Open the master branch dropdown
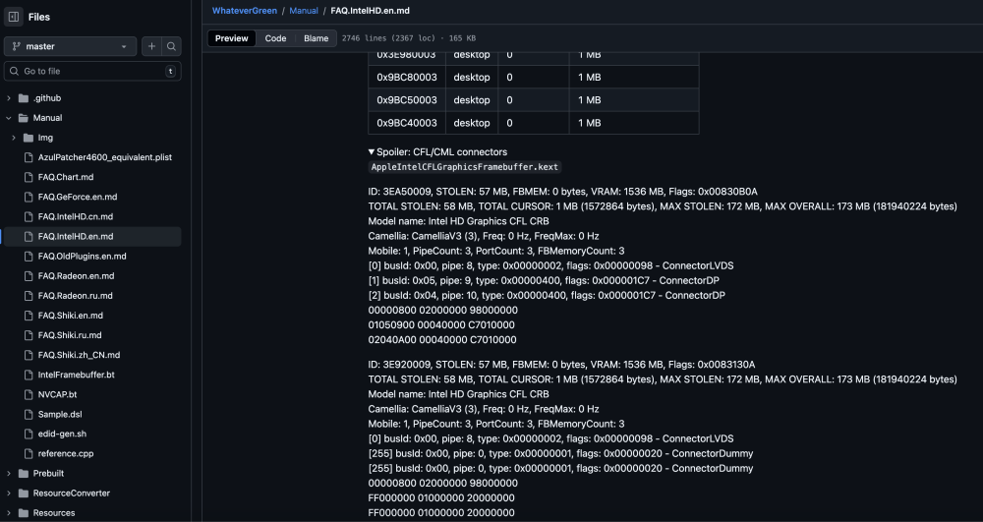The image size is (983, 522). click(x=70, y=46)
